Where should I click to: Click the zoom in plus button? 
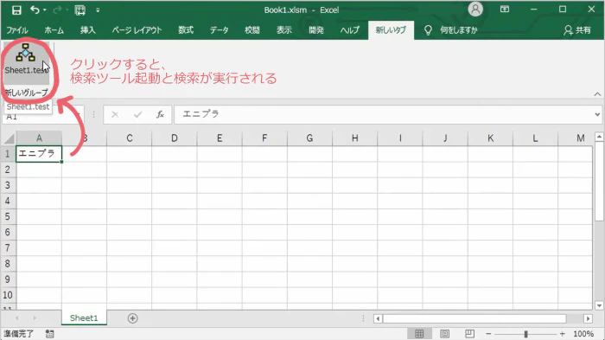coord(562,334)
